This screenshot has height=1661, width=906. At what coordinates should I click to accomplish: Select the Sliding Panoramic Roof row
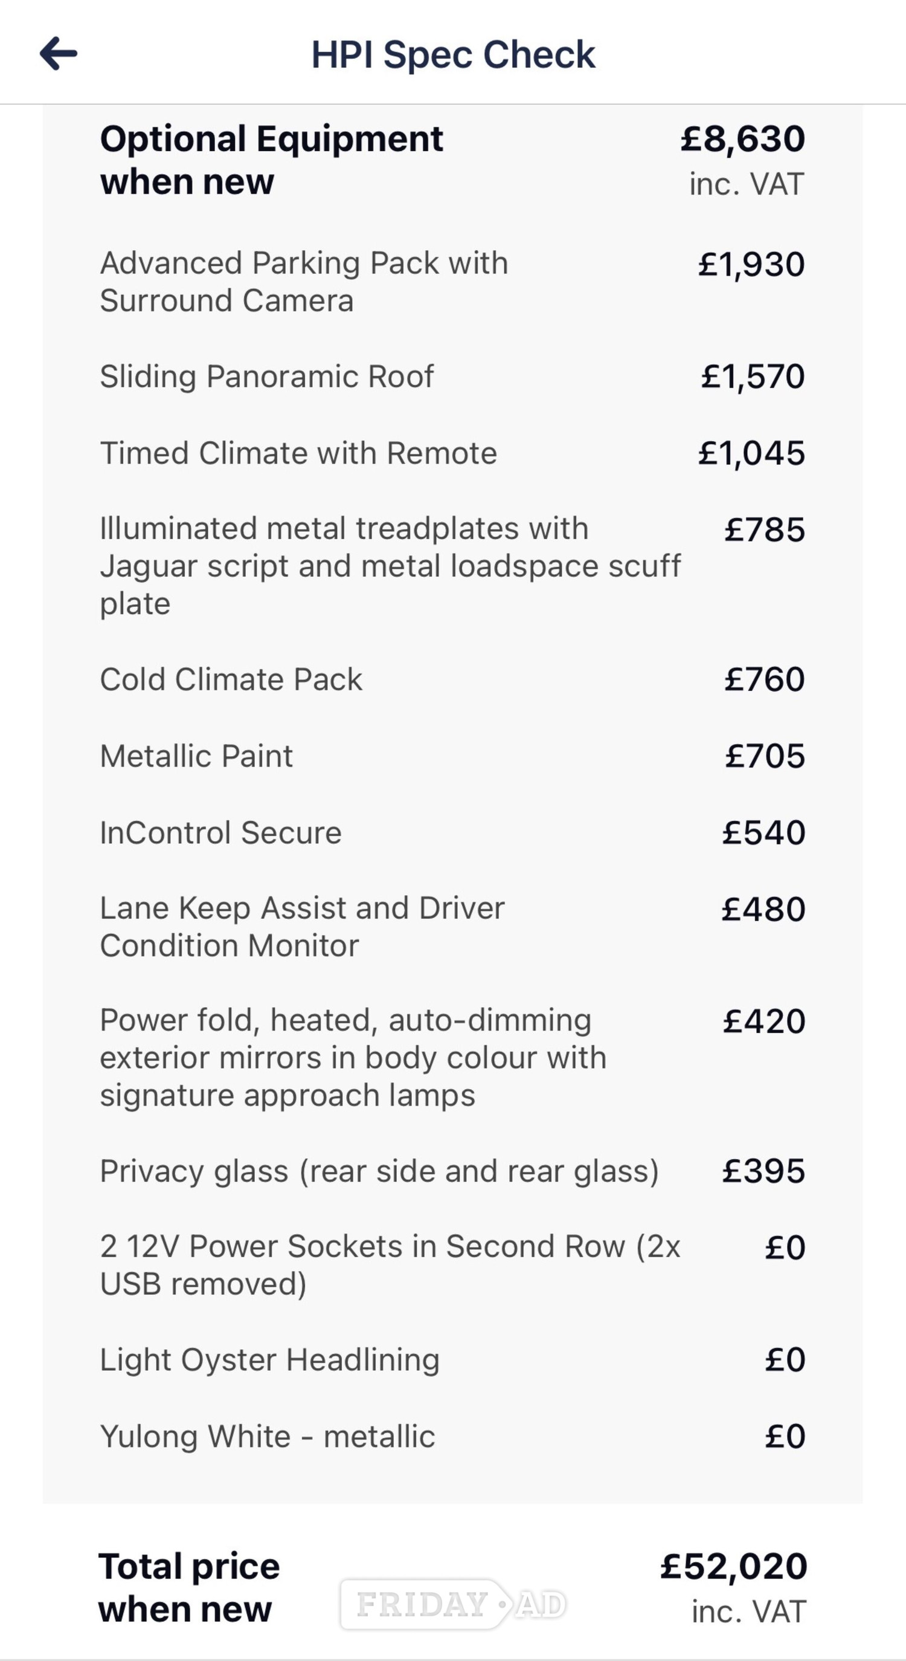tap(452, 376)
